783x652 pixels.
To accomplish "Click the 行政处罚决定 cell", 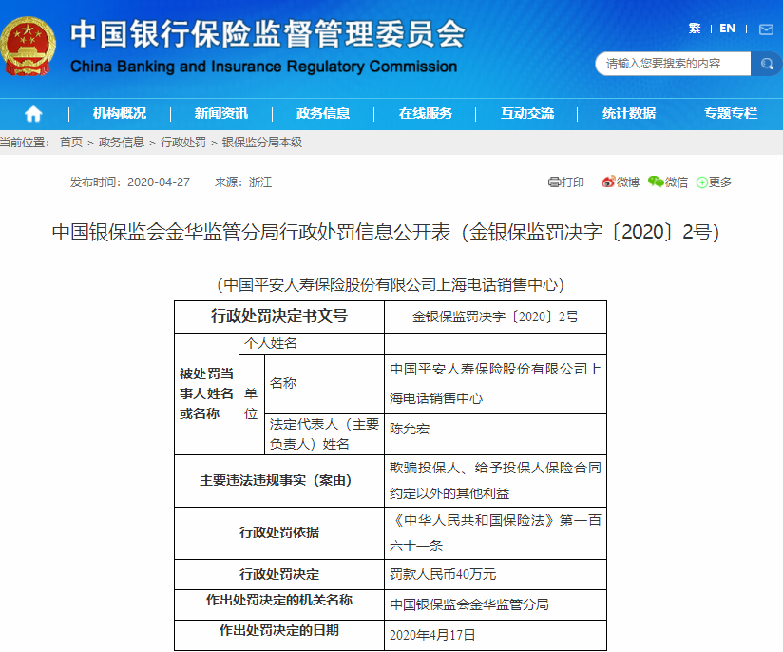I will 279,575.
